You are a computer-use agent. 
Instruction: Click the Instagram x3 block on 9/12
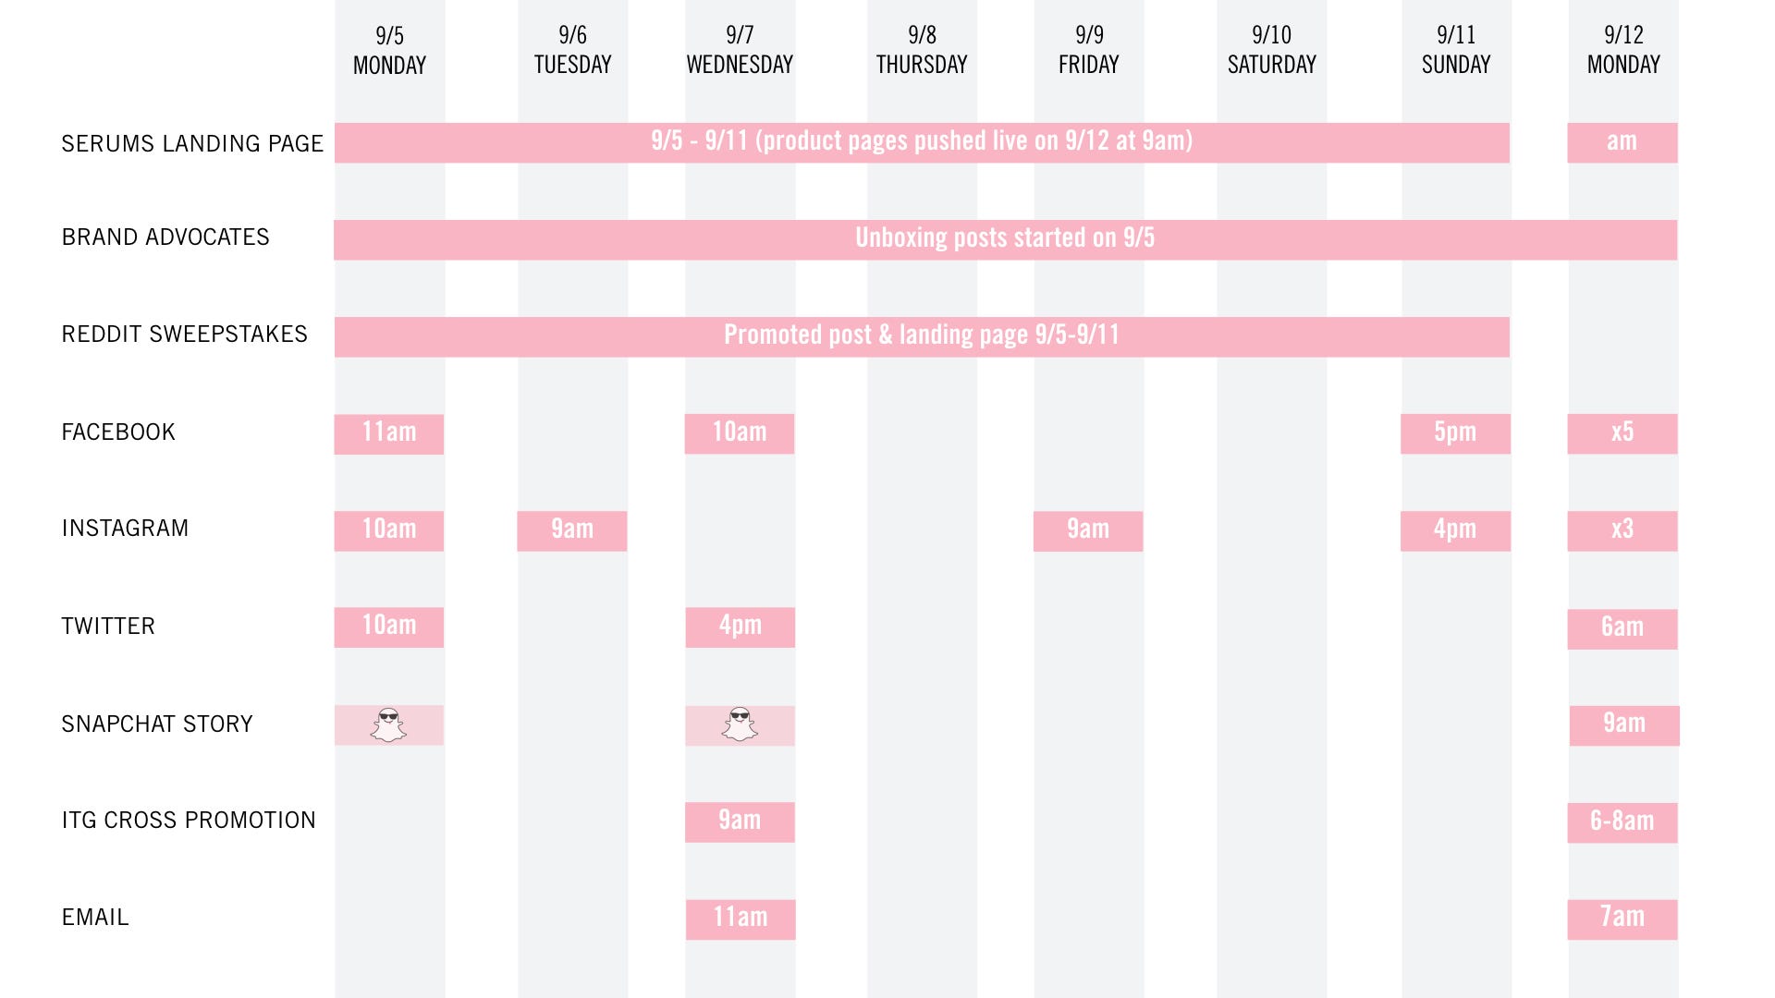click(x=1622, y=530)
